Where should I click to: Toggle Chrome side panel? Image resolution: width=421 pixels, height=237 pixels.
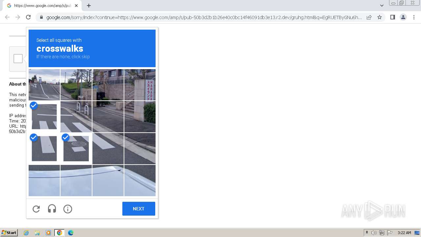pos(392,17)
